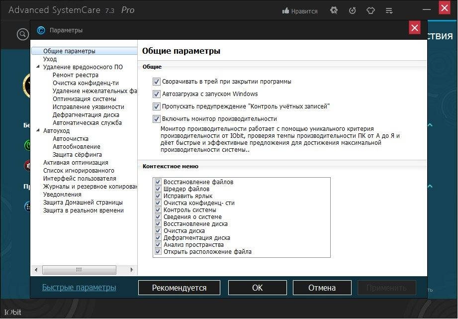Uncheck Дефрагментация диска context menu checkbox
The image size is (458, 319).
158,238
